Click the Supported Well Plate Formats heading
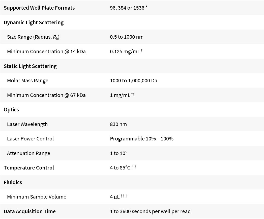Screen dimensions: 264x219 tap(39, 8)
